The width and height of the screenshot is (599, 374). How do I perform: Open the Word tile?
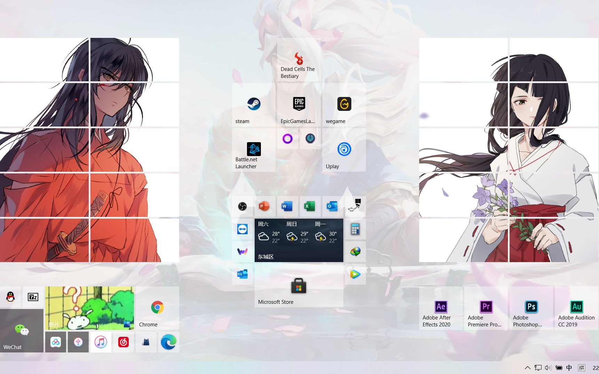(288, 206)
